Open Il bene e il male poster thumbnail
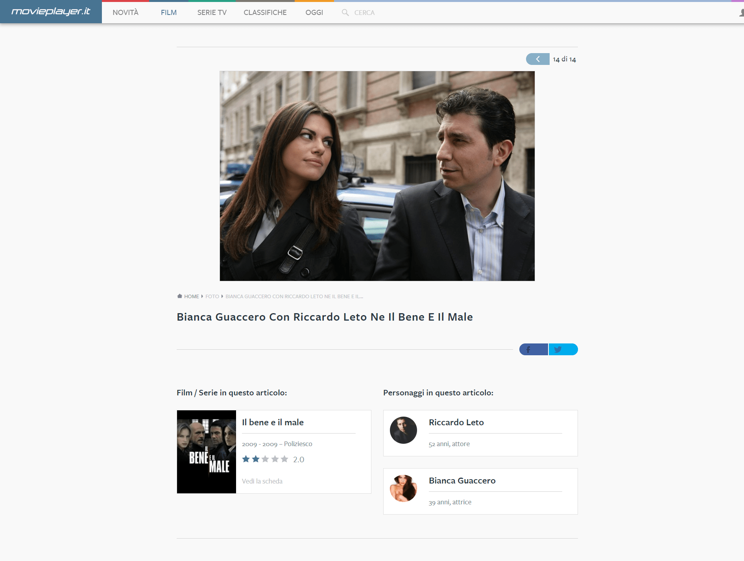 pyautogui.click(x=207, y=452)
